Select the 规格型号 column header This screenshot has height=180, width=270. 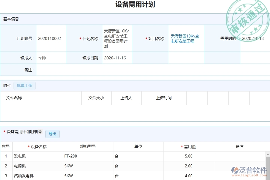88,146
